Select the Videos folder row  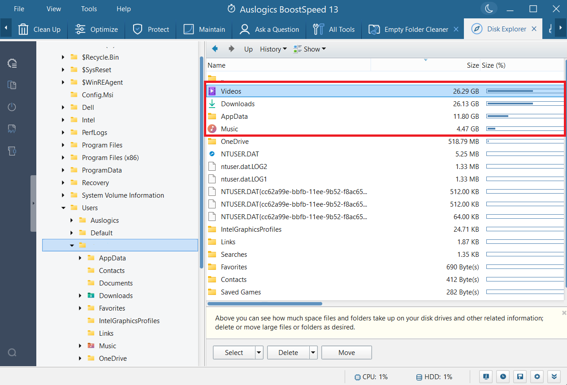(x=385, y=91)
